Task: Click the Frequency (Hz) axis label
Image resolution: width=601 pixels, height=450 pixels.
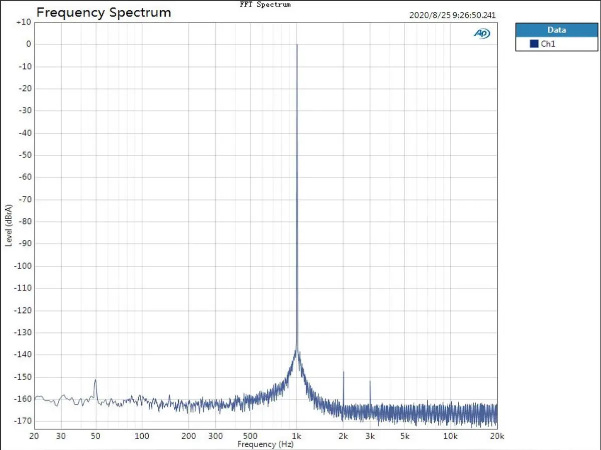Action: click(265, 444)
